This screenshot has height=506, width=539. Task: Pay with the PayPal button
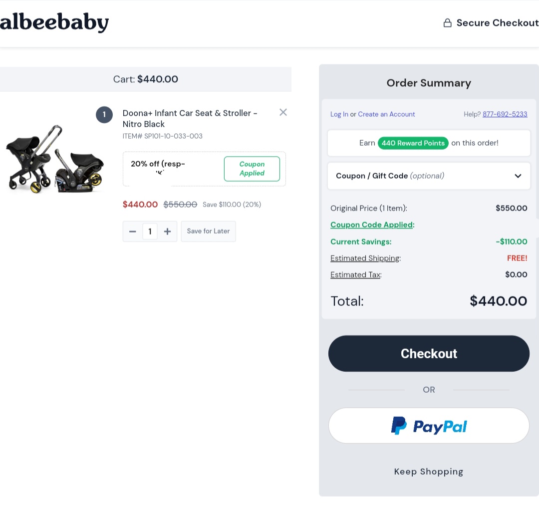pyautogui.click(x=429, y=426)
